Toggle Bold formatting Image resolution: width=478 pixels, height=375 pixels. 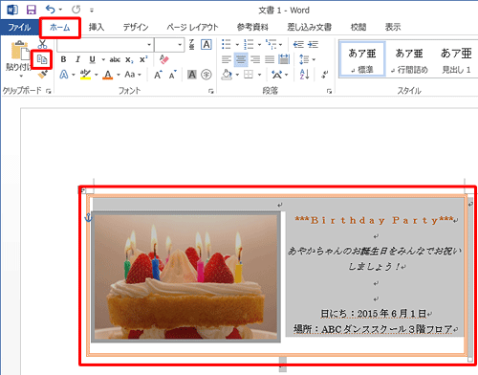coord(63,59)
